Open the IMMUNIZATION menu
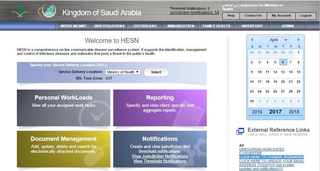This screenshot has width=320, height=171. coord(181,26)
